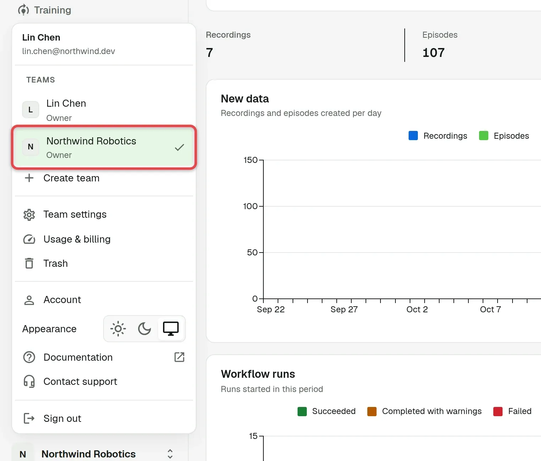Click the Training sidebar icon
The image size is (541, 461).
[23, 10]
